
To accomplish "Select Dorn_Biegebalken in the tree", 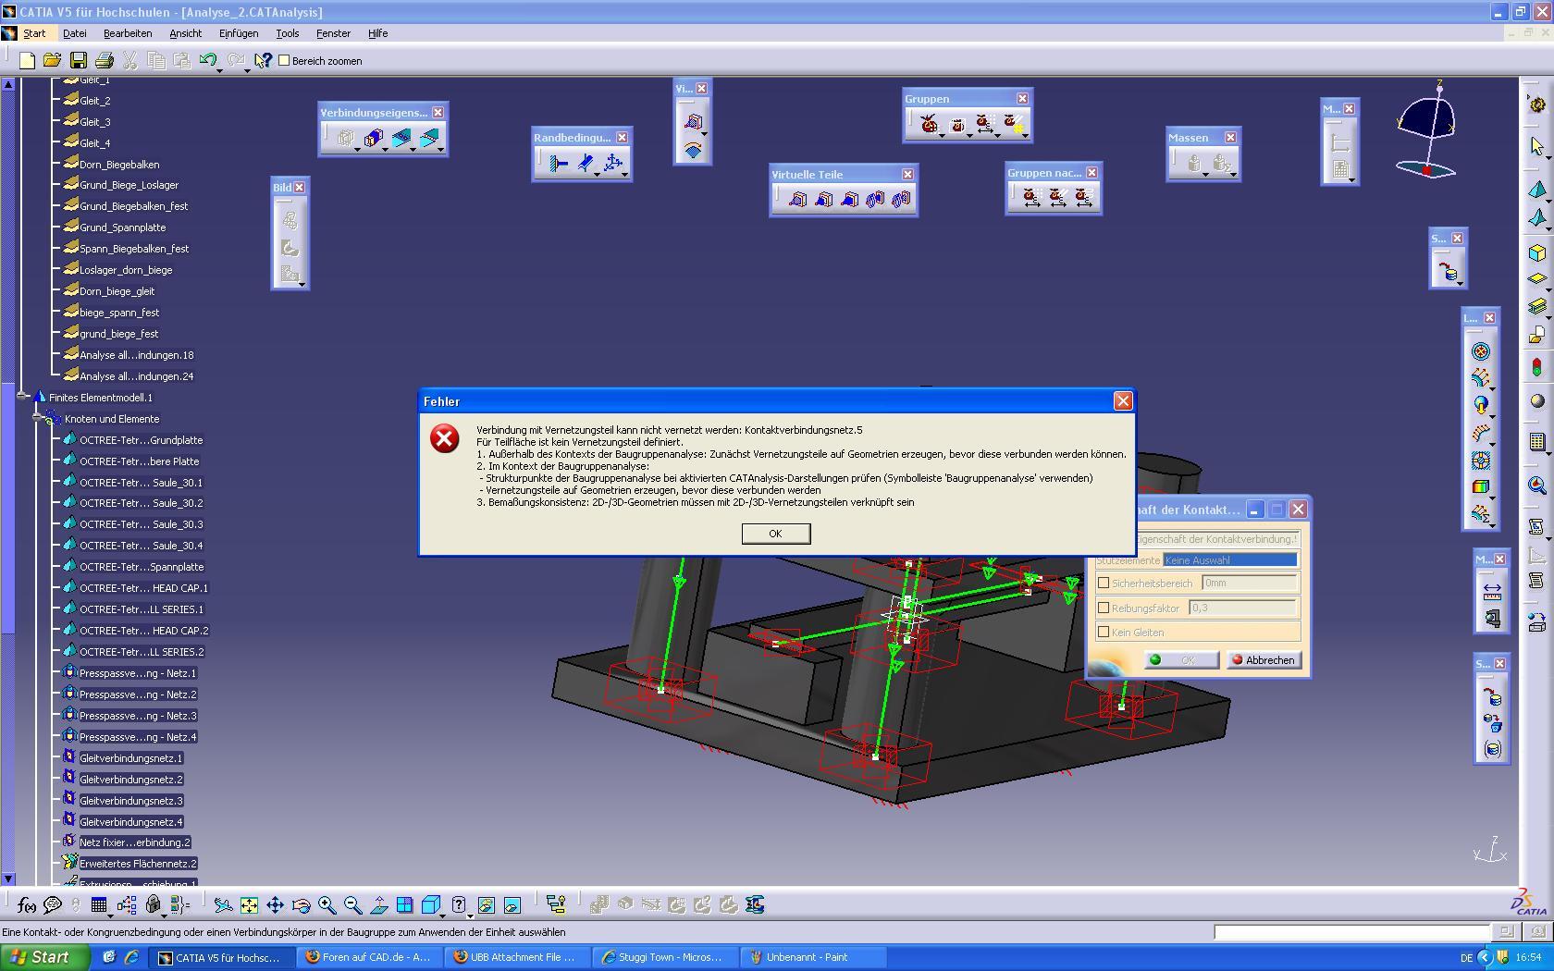I will point(119,165).
